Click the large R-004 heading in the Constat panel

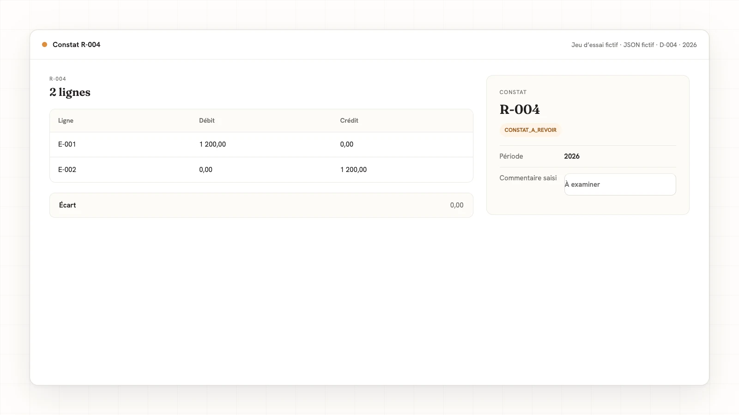coord(520,110)
